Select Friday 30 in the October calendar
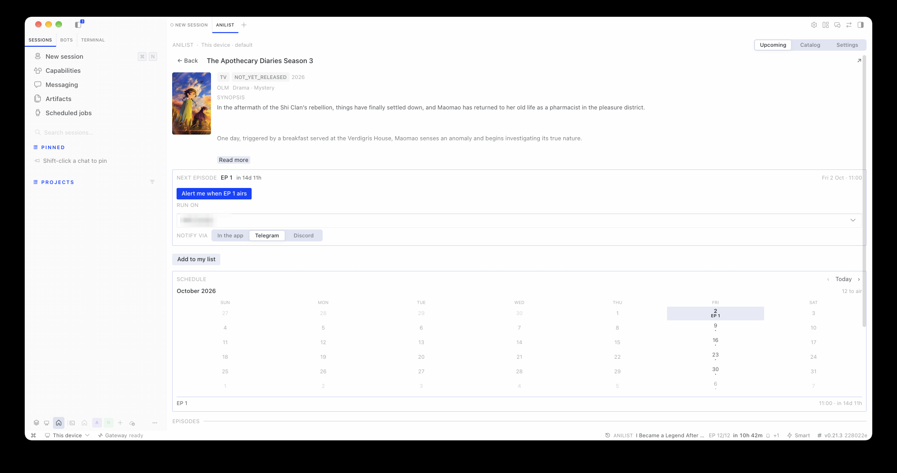Viewport: 897px width, 473px height. (715, 371)
